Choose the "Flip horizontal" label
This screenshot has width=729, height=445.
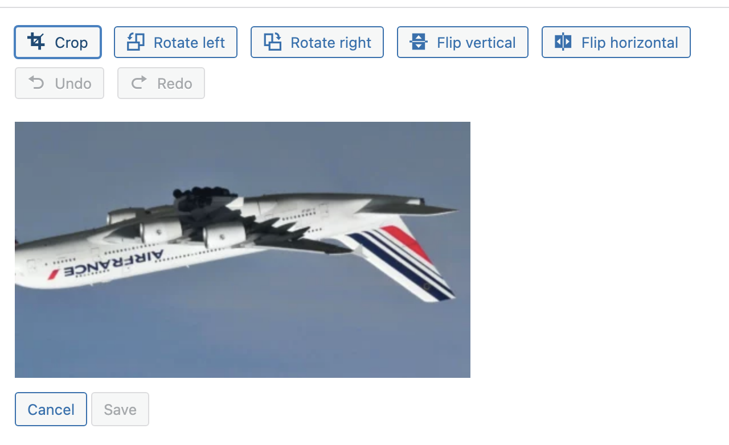pos(630,43)
